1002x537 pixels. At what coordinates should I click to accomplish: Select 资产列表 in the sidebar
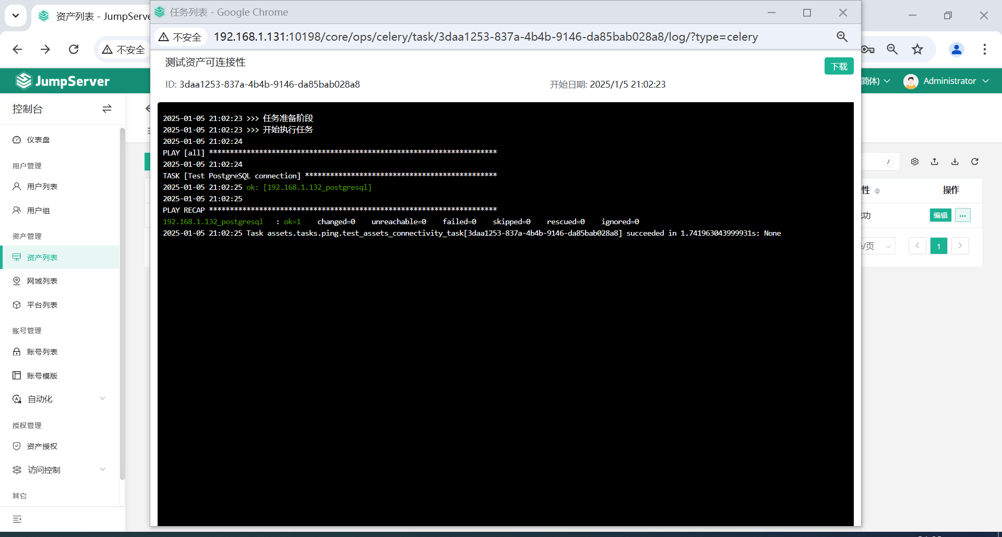[60, 258]
